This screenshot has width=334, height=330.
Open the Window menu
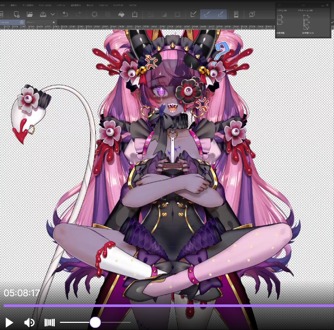click(x=118, y=5)
